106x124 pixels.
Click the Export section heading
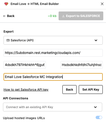(x=8, y=31)
